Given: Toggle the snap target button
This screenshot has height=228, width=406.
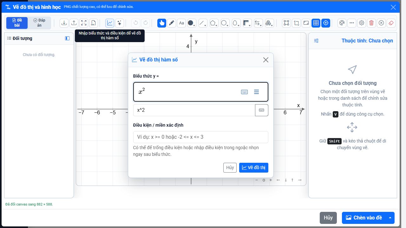Looking at the screenshot, I should (326, 23).
